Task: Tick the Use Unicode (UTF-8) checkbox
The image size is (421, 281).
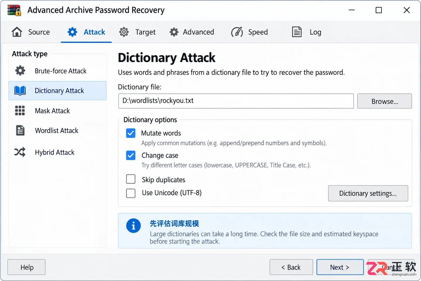Action: [131, 193]
